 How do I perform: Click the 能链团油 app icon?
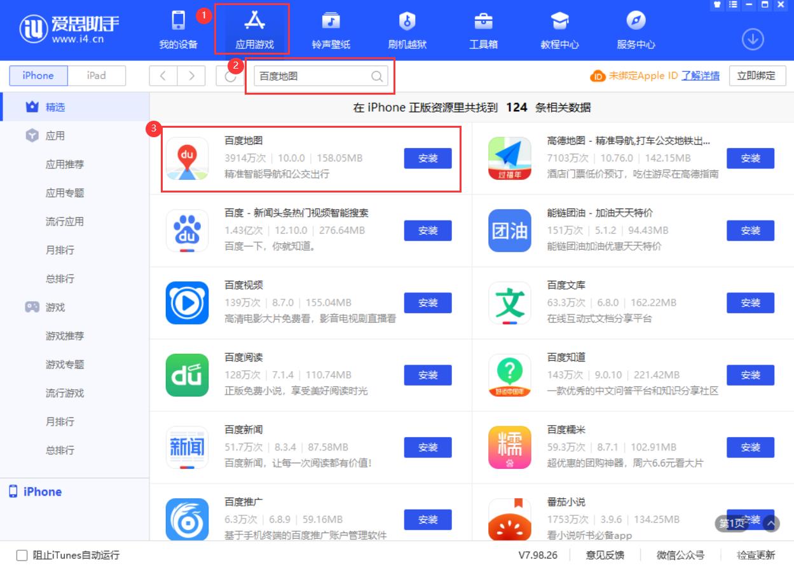509,231
